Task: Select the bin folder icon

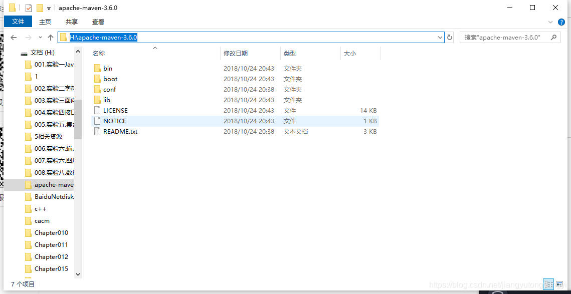Action: [97, 68]
